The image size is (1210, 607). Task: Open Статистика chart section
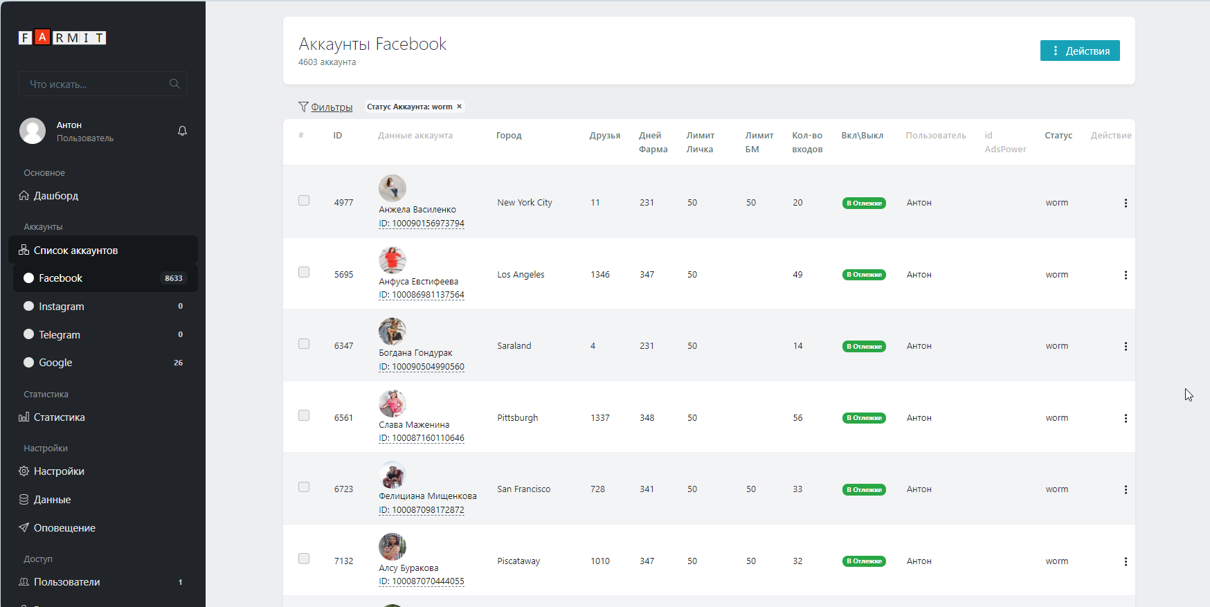click(x=59, y=417)
